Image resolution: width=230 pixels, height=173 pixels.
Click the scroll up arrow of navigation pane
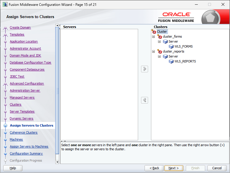tap(57, 26)
